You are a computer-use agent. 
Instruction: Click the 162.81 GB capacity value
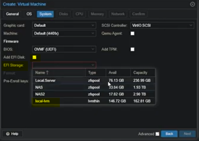coord(142,101)
